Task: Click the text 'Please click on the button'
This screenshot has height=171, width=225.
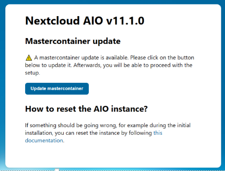Action: pos(162,58)
